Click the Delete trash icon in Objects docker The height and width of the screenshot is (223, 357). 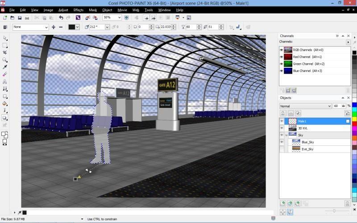(347, 203)
